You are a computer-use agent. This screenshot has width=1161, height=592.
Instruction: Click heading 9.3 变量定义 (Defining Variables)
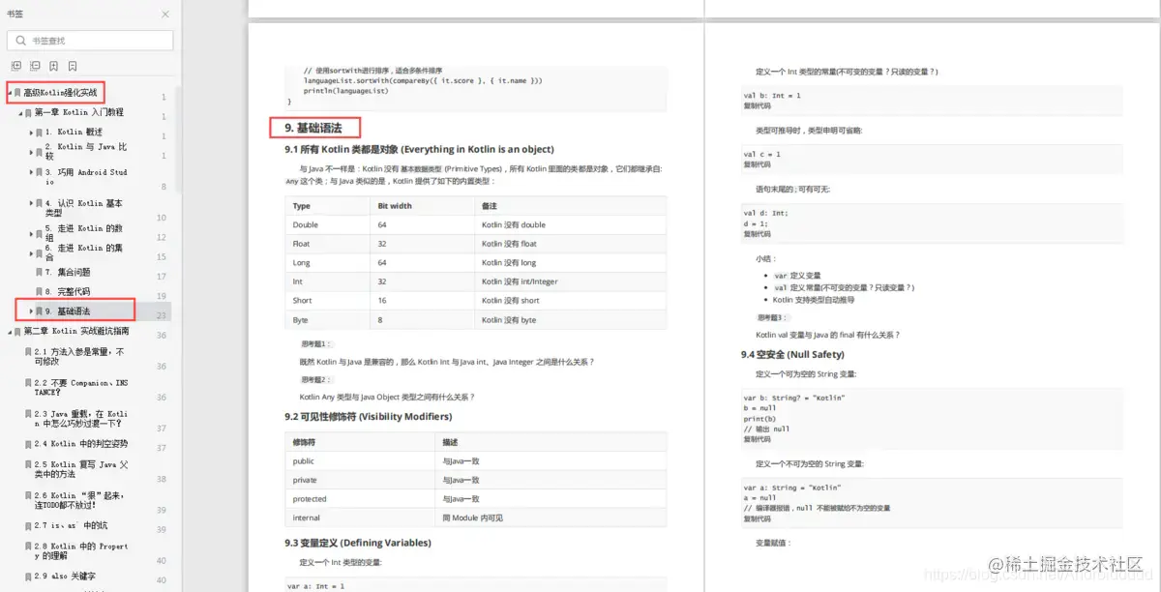358,543
